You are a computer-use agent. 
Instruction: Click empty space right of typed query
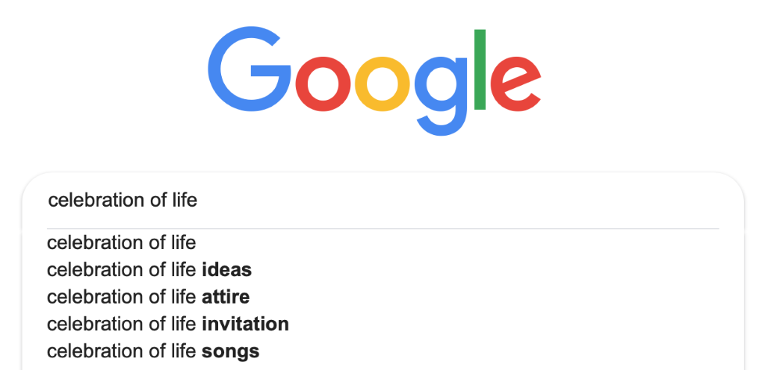pyautogui.click(x=459, y=200)
